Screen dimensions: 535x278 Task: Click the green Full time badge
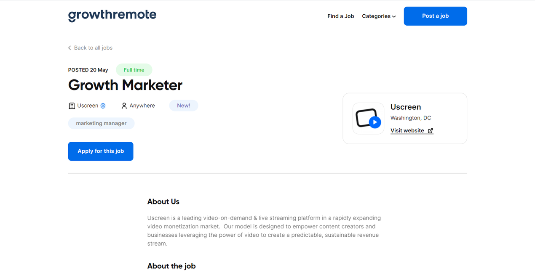pyautogui.click(x=134, y=70)
